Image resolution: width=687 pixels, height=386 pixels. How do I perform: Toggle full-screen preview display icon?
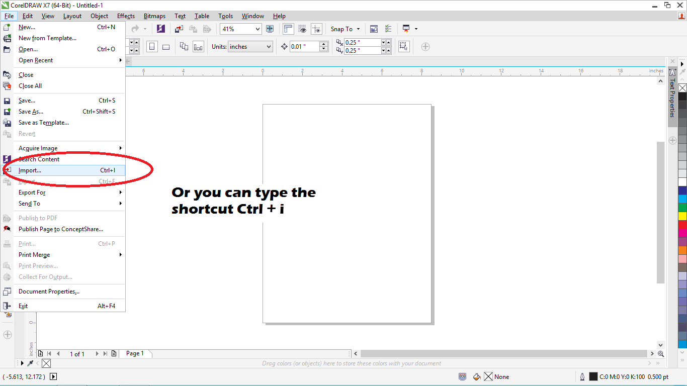tap(270, 29)
